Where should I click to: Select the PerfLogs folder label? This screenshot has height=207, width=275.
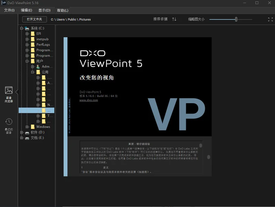(x=43, y=45)
